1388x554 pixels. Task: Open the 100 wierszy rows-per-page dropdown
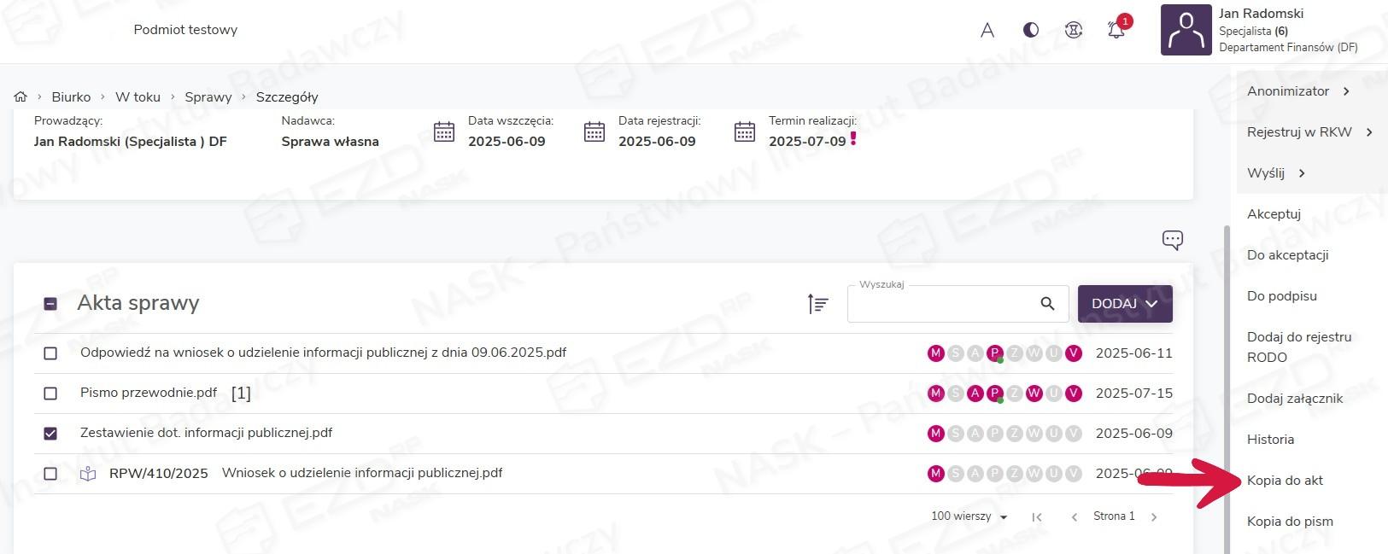tap(969, 516)
